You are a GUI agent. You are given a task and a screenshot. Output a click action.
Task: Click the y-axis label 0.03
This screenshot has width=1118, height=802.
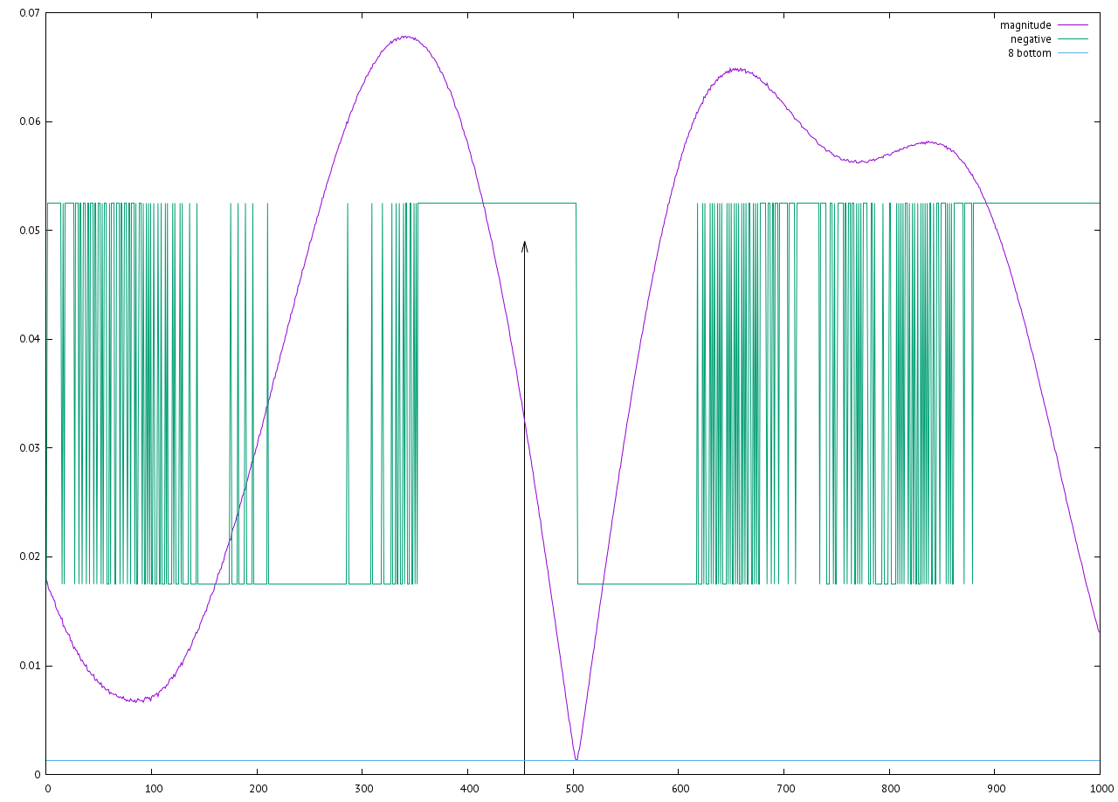(30, 448)
